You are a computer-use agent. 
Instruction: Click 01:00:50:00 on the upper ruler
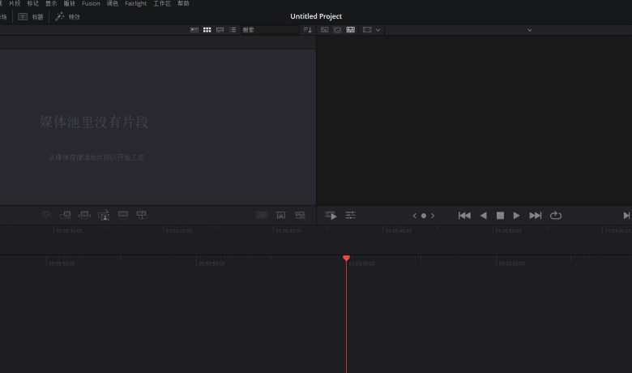point(508,231)
